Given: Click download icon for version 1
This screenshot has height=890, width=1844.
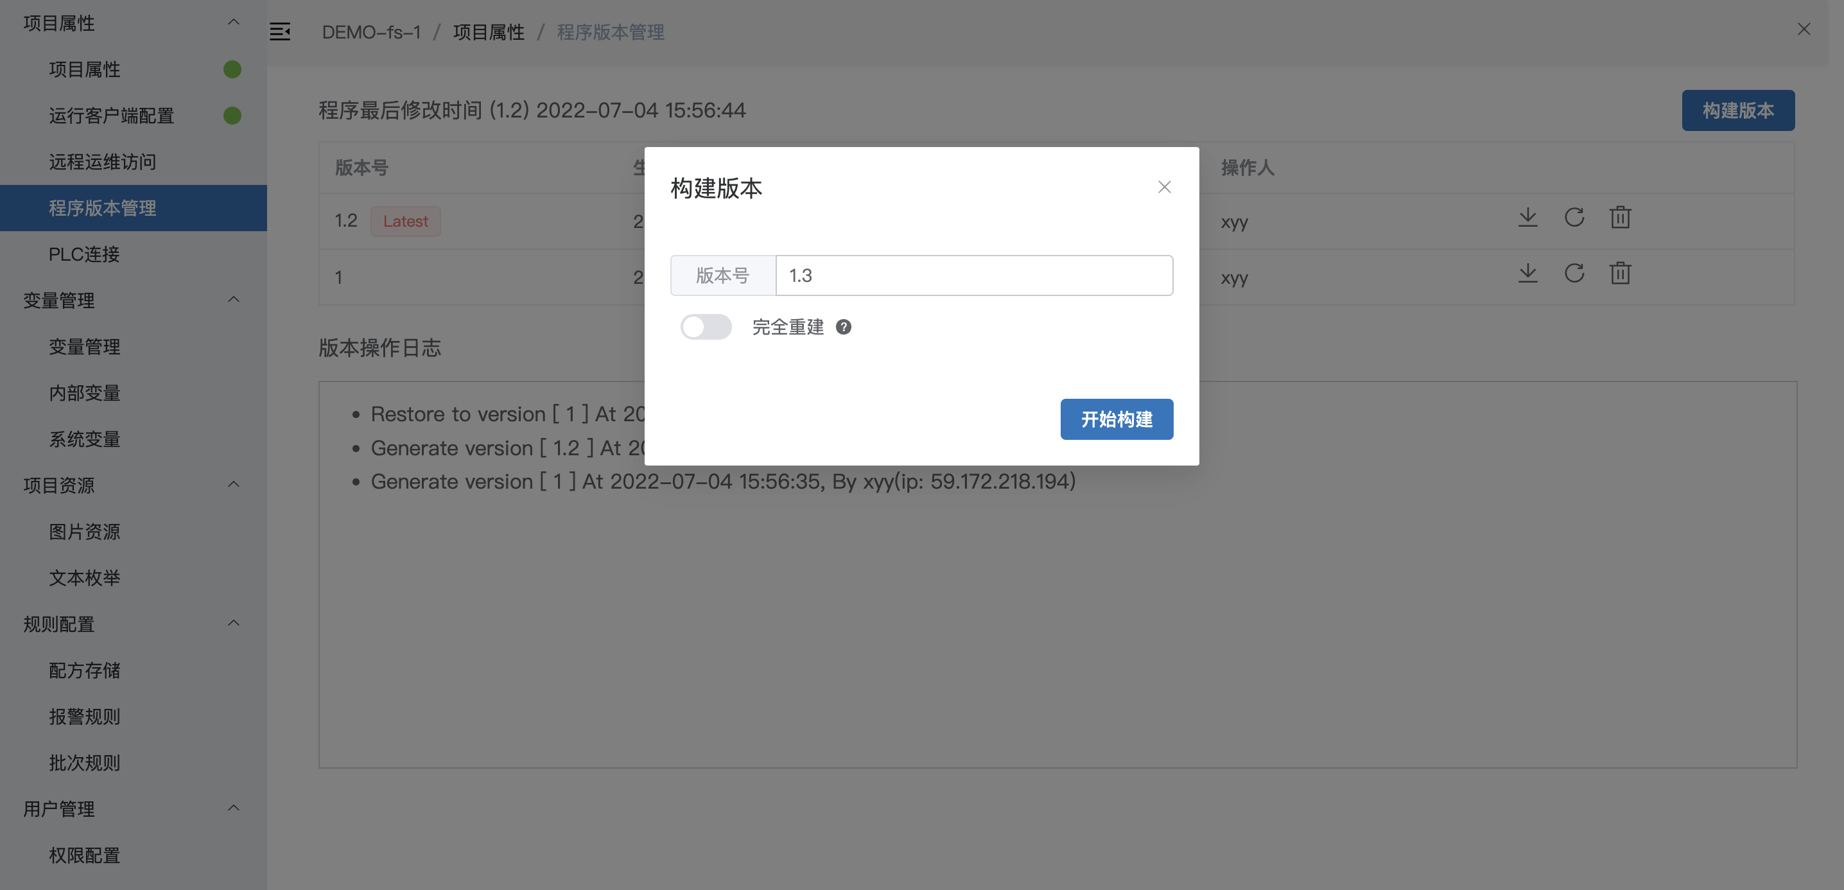Looking at the screenshot, I should 1527,274.
